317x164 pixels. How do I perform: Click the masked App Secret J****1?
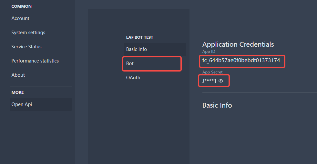[210, 81]
